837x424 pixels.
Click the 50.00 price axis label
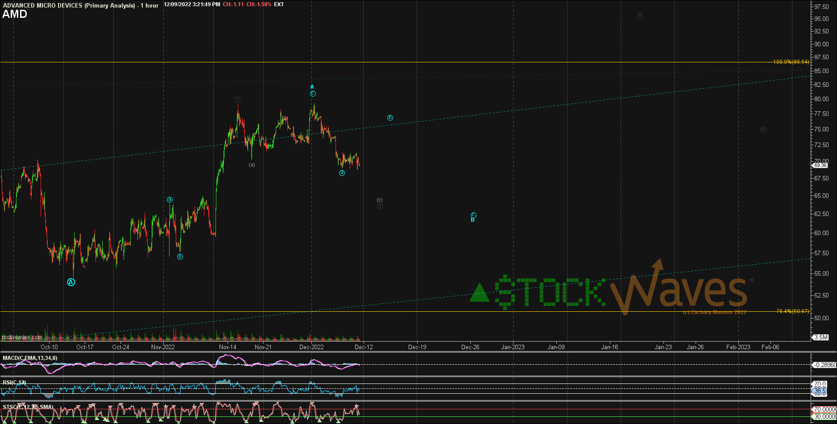(x=822, y=318)
